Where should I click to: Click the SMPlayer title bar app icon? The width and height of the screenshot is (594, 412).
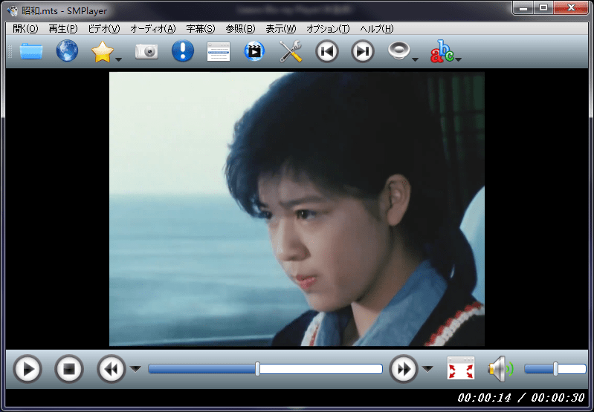[13, 10]
